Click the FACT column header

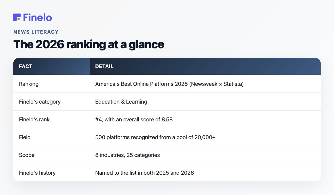coord(51,66)
